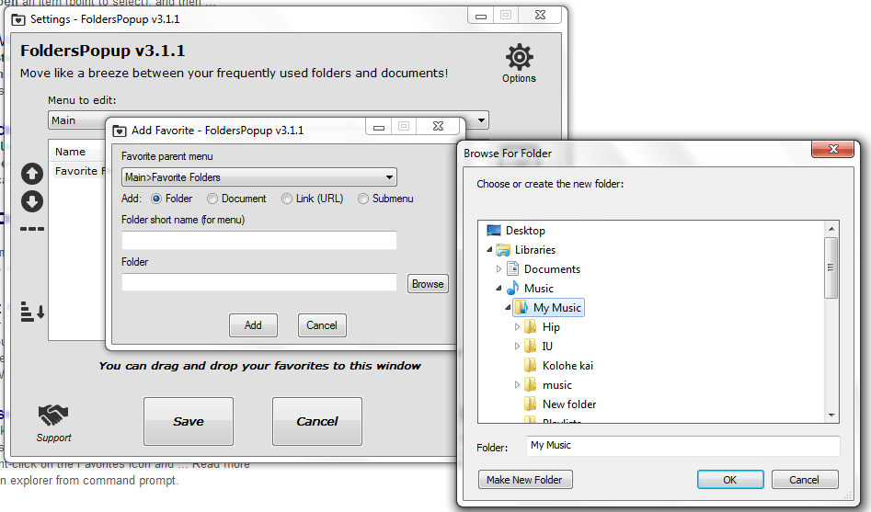Click the Desktop computer icon in tree
This screenshot has width=871, height=512.
(493, 231)
